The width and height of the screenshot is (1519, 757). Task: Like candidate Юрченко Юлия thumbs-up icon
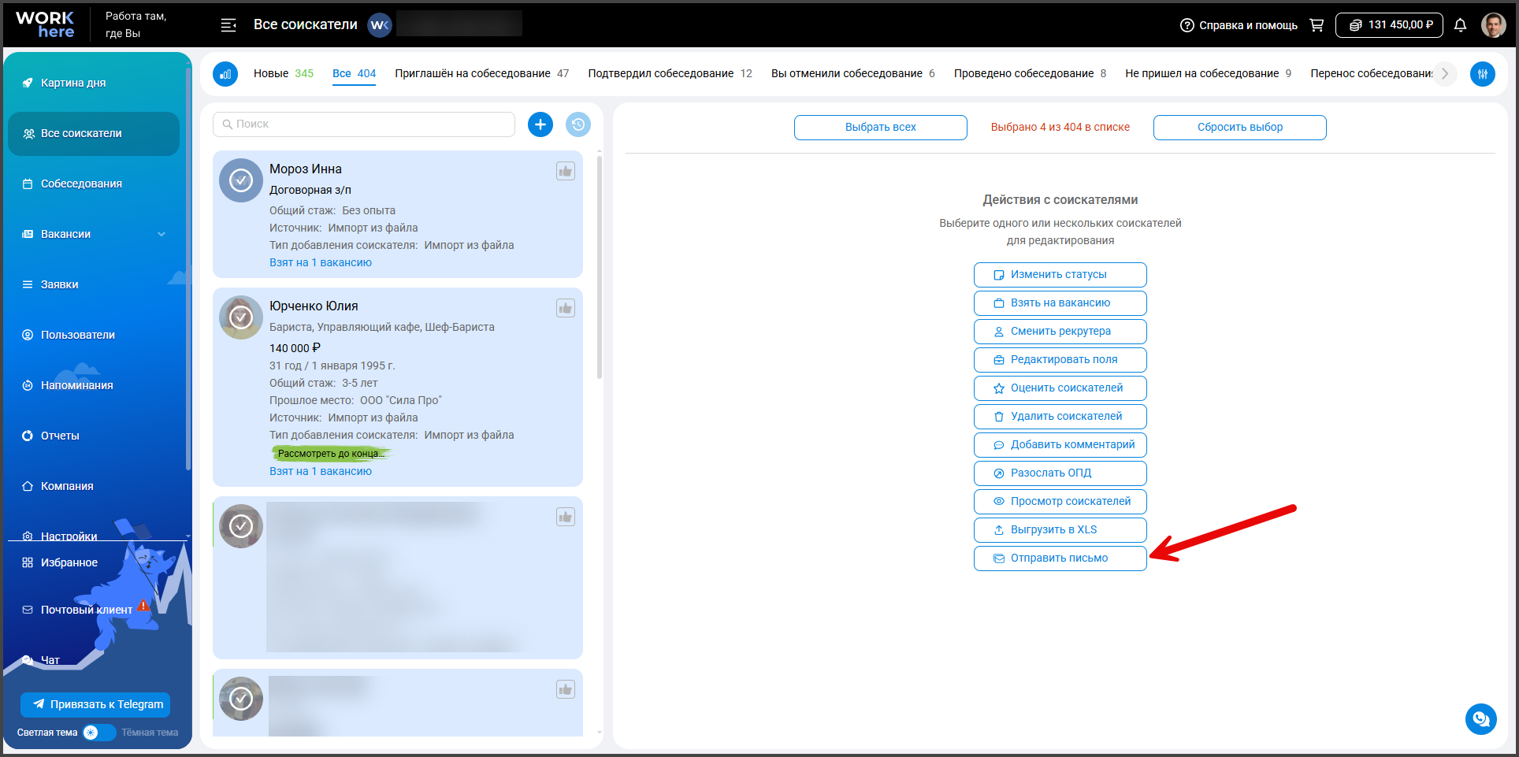[566, 308]
